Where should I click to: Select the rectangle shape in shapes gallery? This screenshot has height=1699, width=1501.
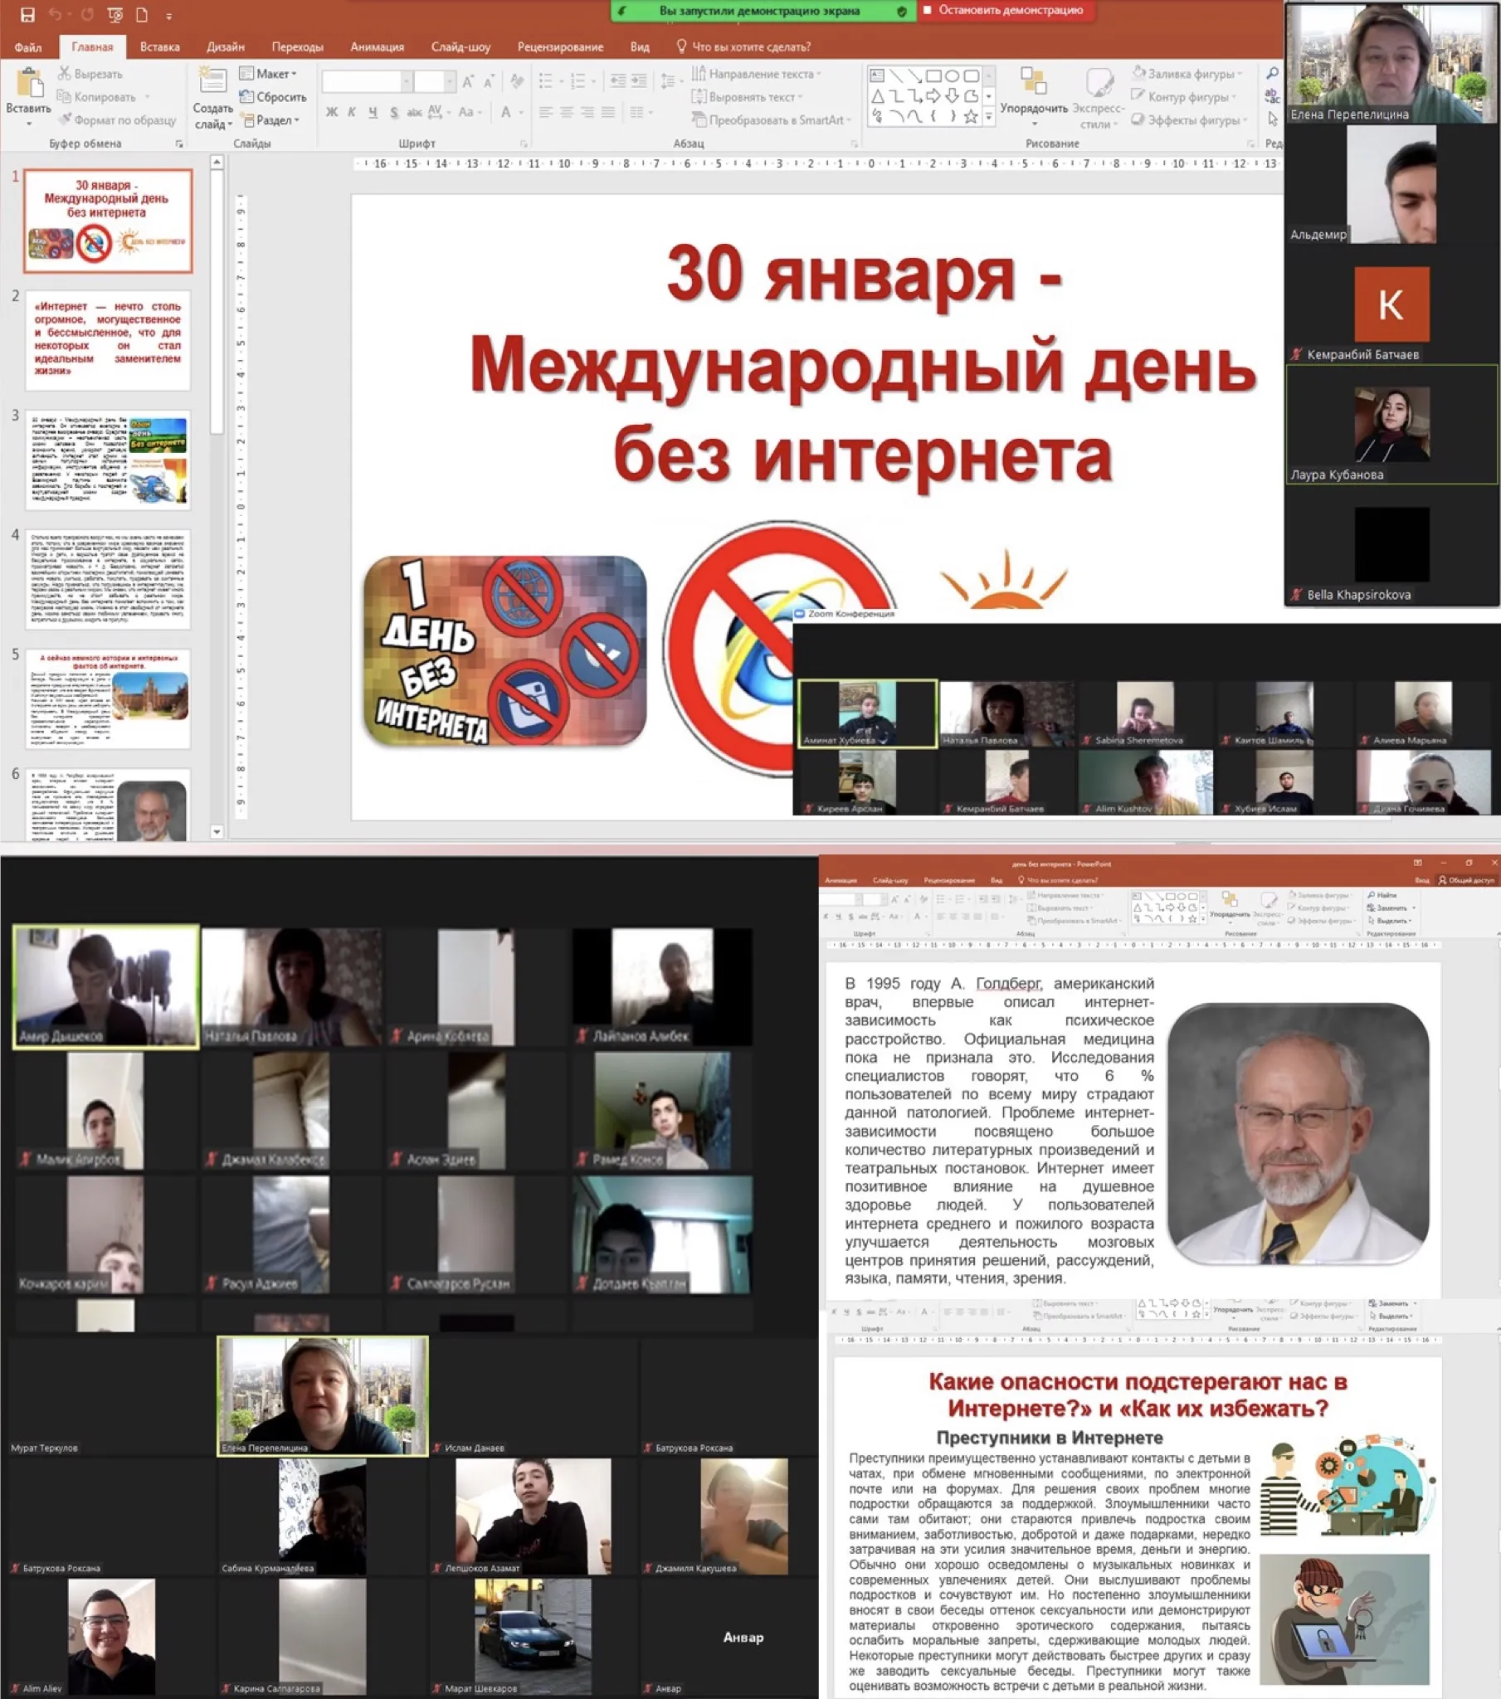(933, 75)
